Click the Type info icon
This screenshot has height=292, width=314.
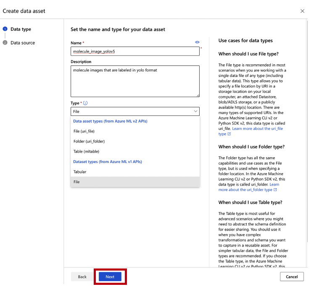click(x=85, y=103)
